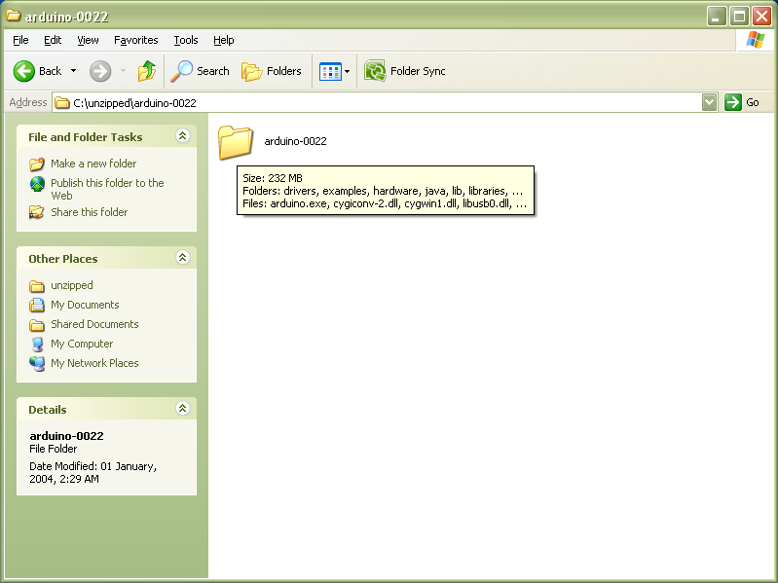Open My Documents from Other Places

(85, 305)
